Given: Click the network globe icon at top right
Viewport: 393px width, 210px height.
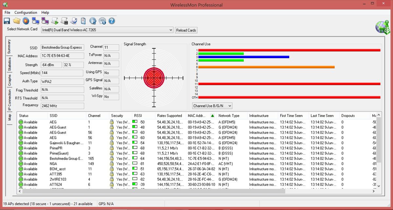Looking at the screenshot, I should pyautogui.click(x=382, y=28).
